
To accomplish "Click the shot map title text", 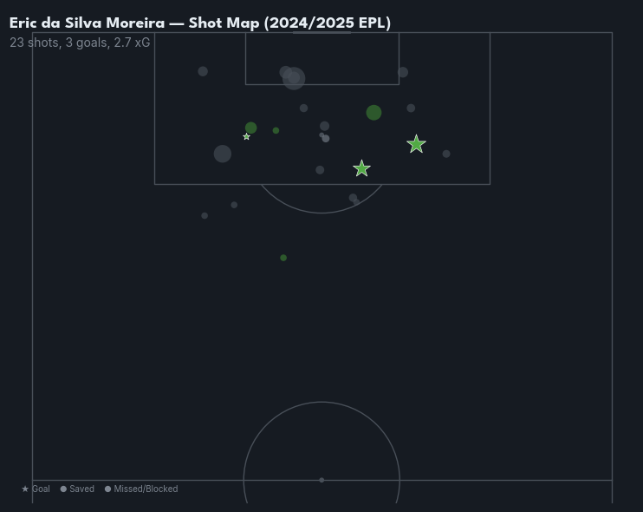I will [200, 23].
